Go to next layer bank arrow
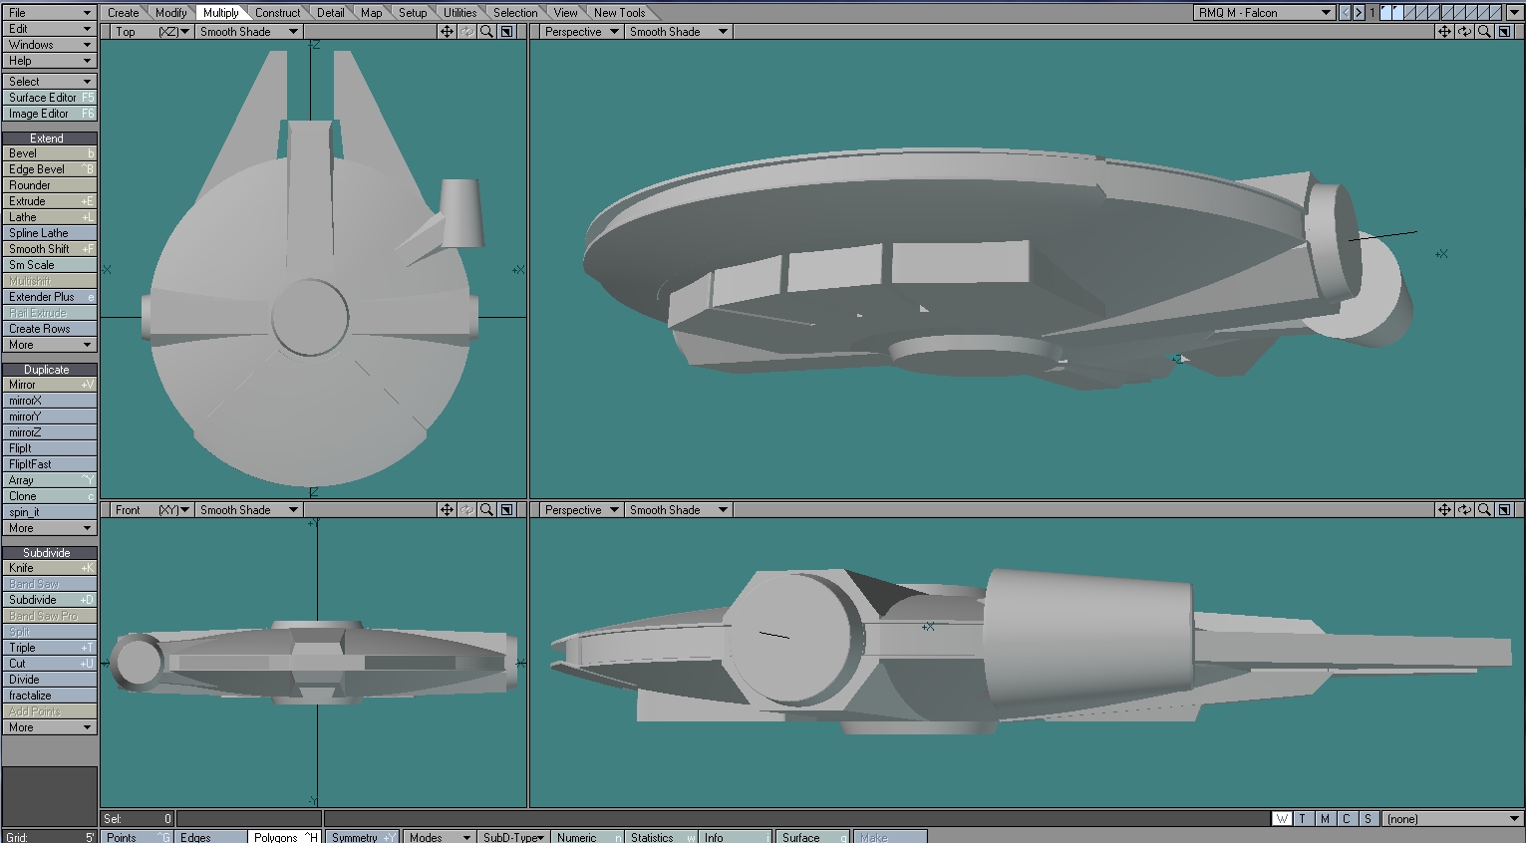Viewport: 1526px width, 843px height. (1359, 13)
